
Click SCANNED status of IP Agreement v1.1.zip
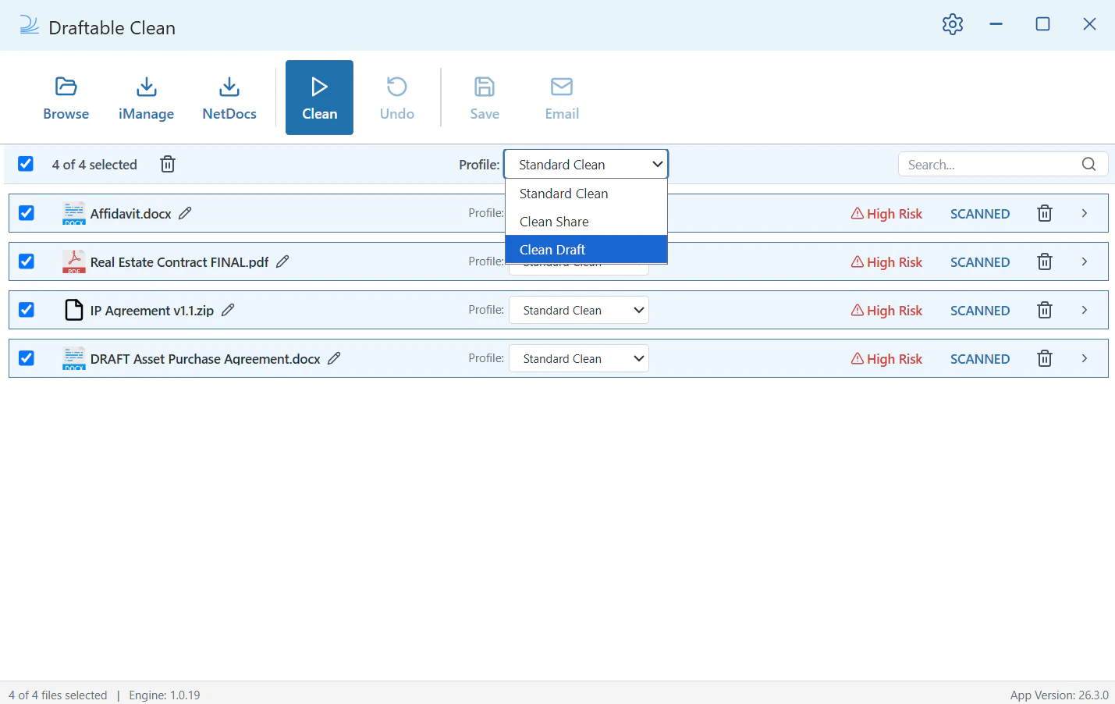tap(980, 311)
